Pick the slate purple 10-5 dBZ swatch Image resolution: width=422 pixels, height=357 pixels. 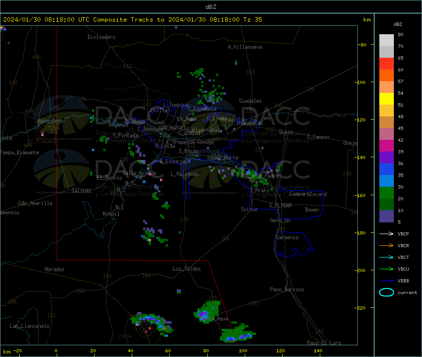point(386,216)
